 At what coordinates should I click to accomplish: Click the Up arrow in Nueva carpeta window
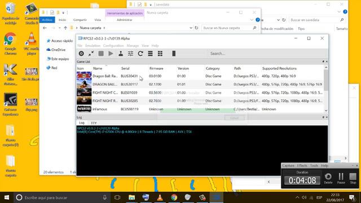point(65,28)
